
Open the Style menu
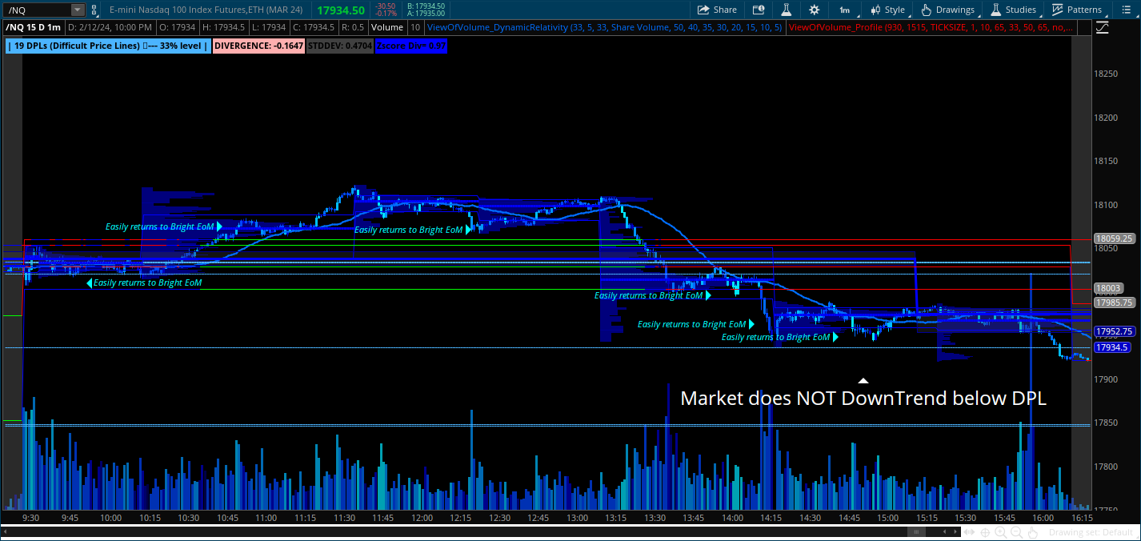click(887, 10)
